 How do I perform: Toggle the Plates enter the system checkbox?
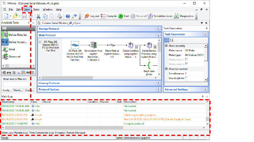click(x=187, y=64)
